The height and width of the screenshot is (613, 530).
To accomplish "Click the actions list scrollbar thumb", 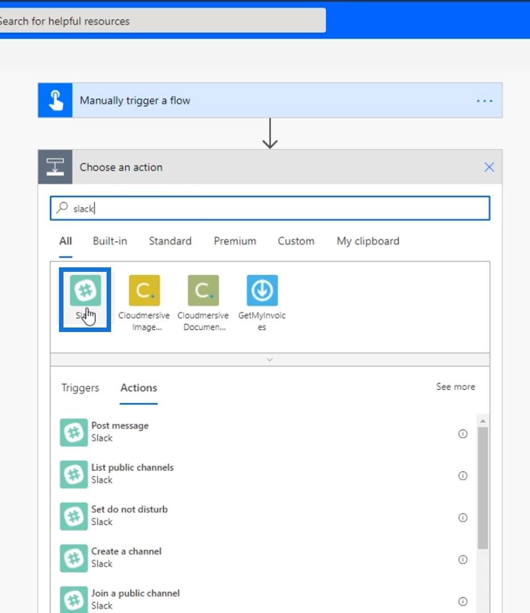I will pos(483,488).
